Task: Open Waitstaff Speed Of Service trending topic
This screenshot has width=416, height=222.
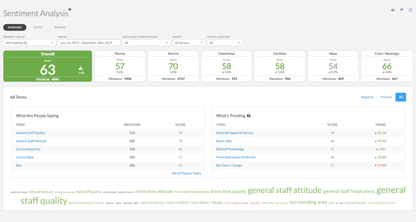Action: 235,133
